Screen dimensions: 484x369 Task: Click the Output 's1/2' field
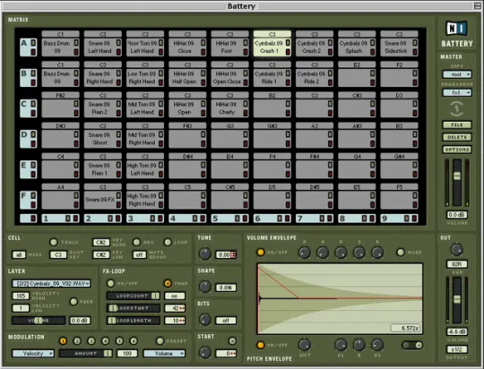tap(457, 349)
